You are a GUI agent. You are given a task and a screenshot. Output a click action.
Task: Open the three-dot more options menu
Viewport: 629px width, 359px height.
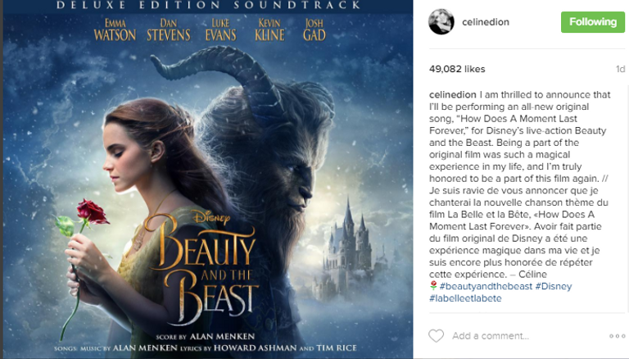pos(617,336)
